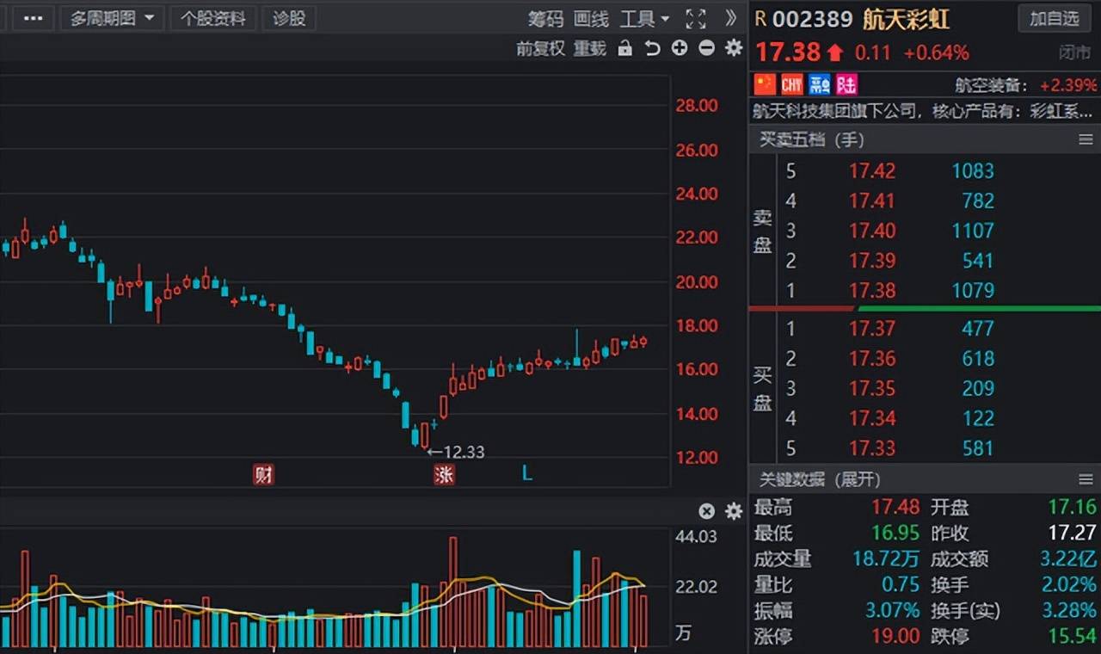Click the 涨停 value 19.00
The height and width of the screenshot is (654, 1101).
point(895,637)
